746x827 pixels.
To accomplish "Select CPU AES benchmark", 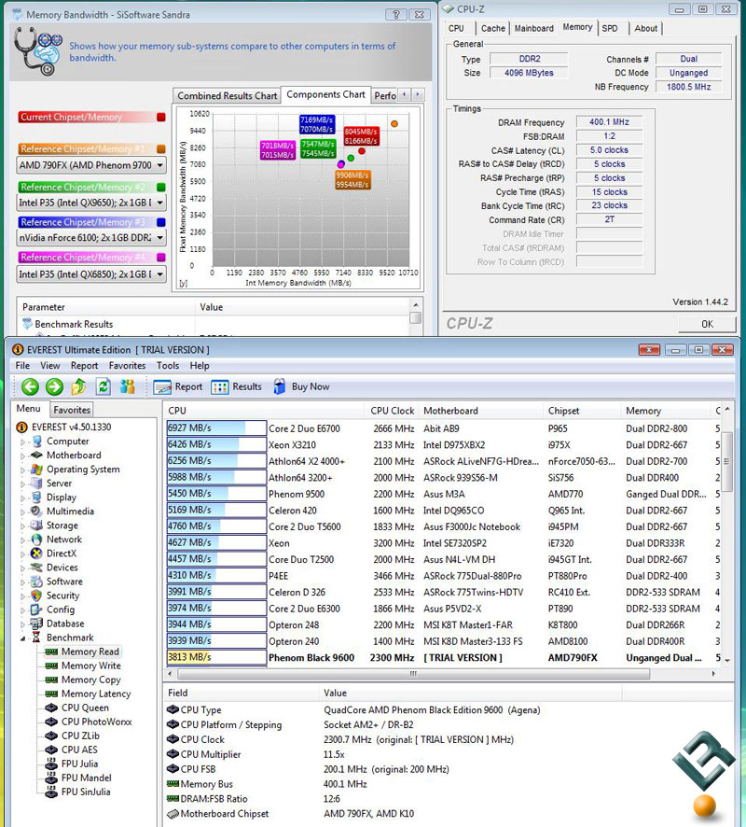I will tap(79, 750).
